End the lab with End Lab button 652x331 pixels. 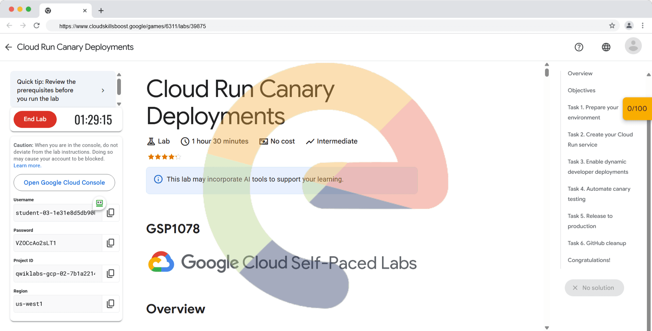pos(35,119)
